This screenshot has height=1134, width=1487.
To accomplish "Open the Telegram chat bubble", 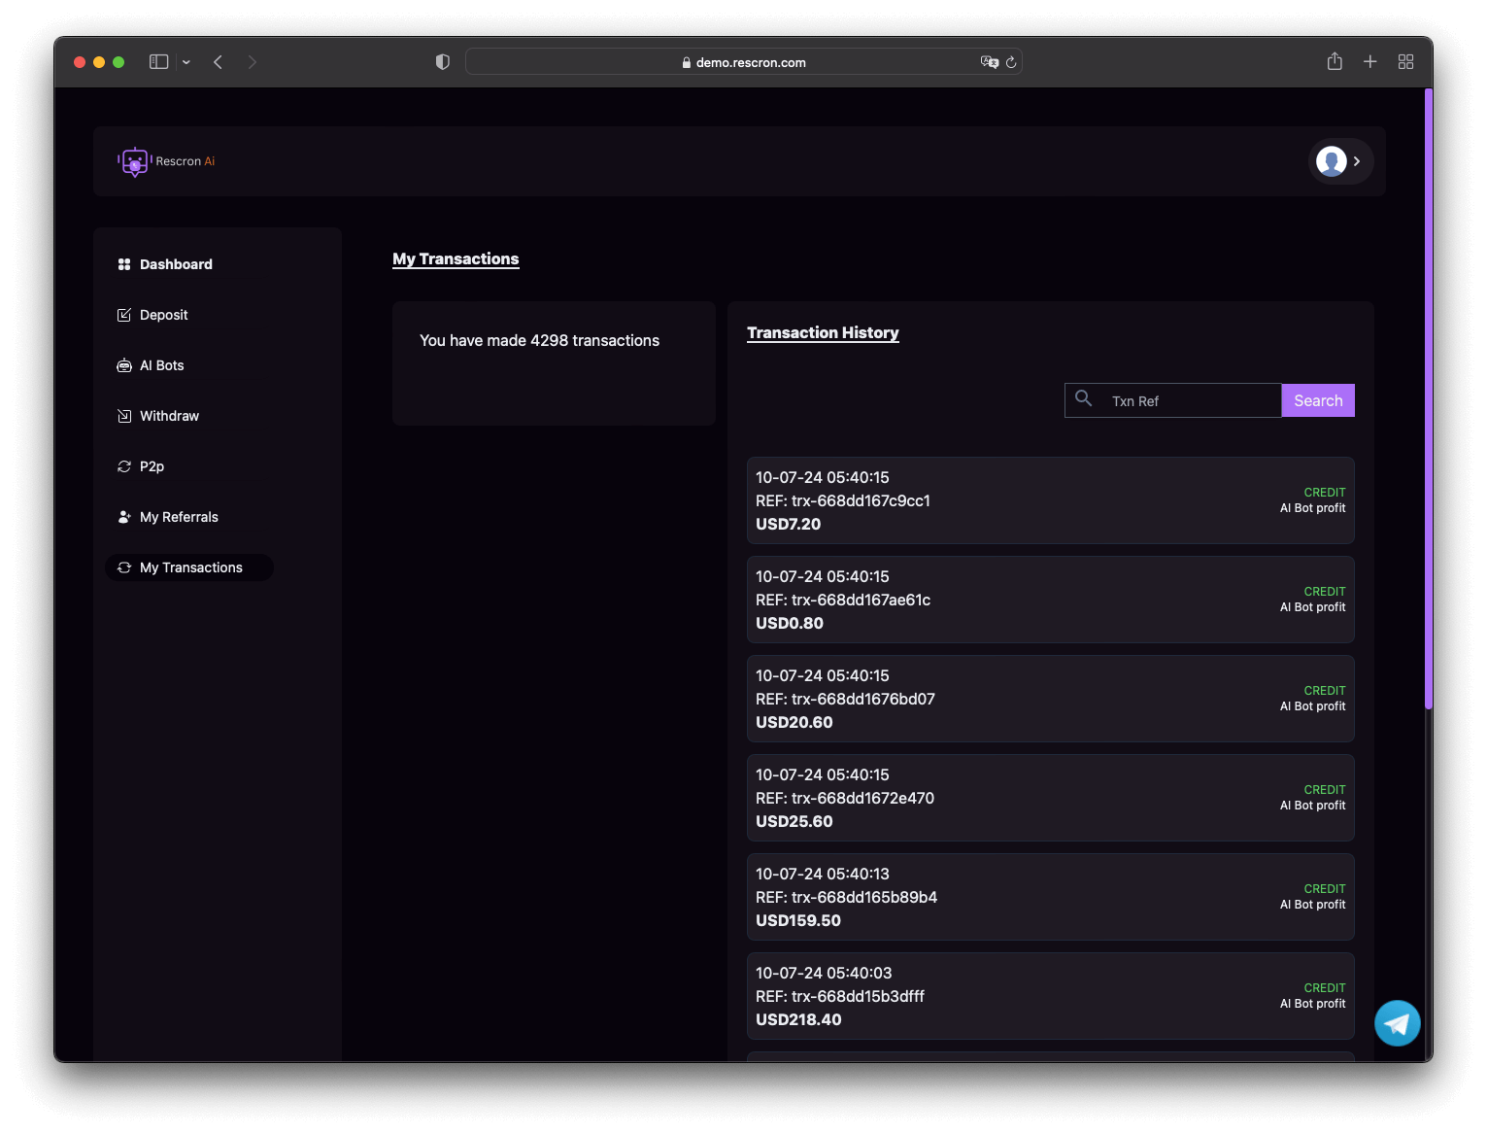I will pyautogui.click(x=1397, y=1023).
